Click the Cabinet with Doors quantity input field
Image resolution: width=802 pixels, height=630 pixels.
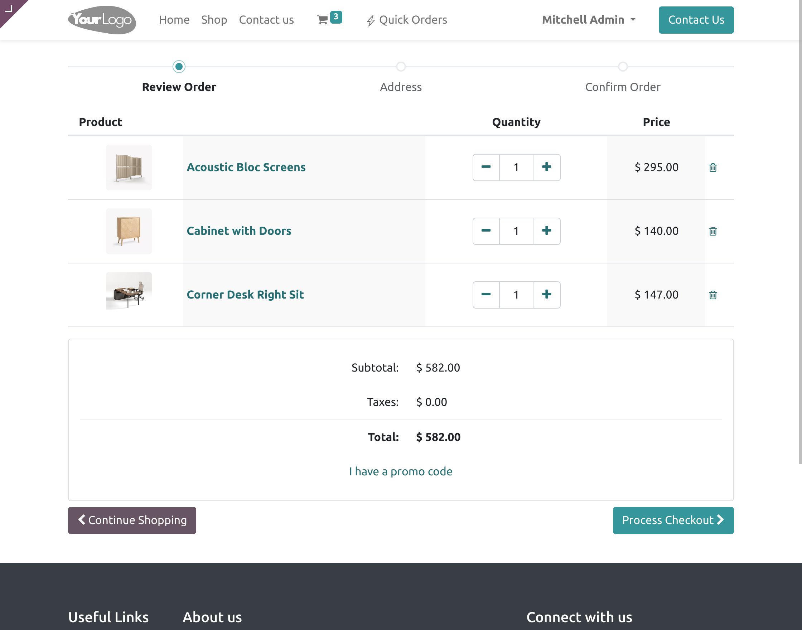[516, 231]
